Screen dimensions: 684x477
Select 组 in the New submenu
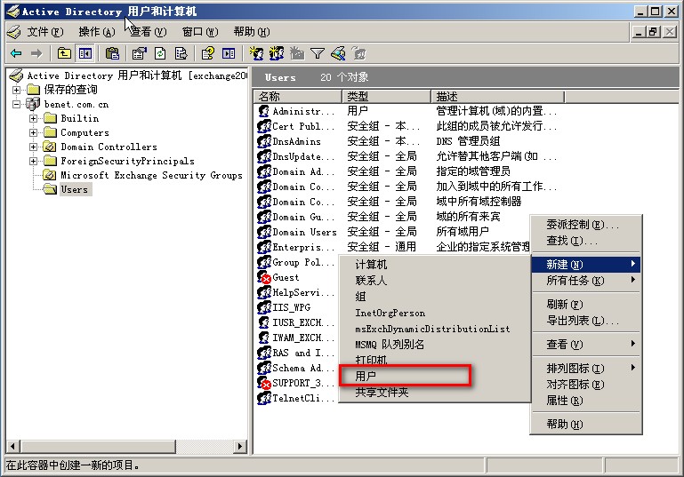coord(434,297)
